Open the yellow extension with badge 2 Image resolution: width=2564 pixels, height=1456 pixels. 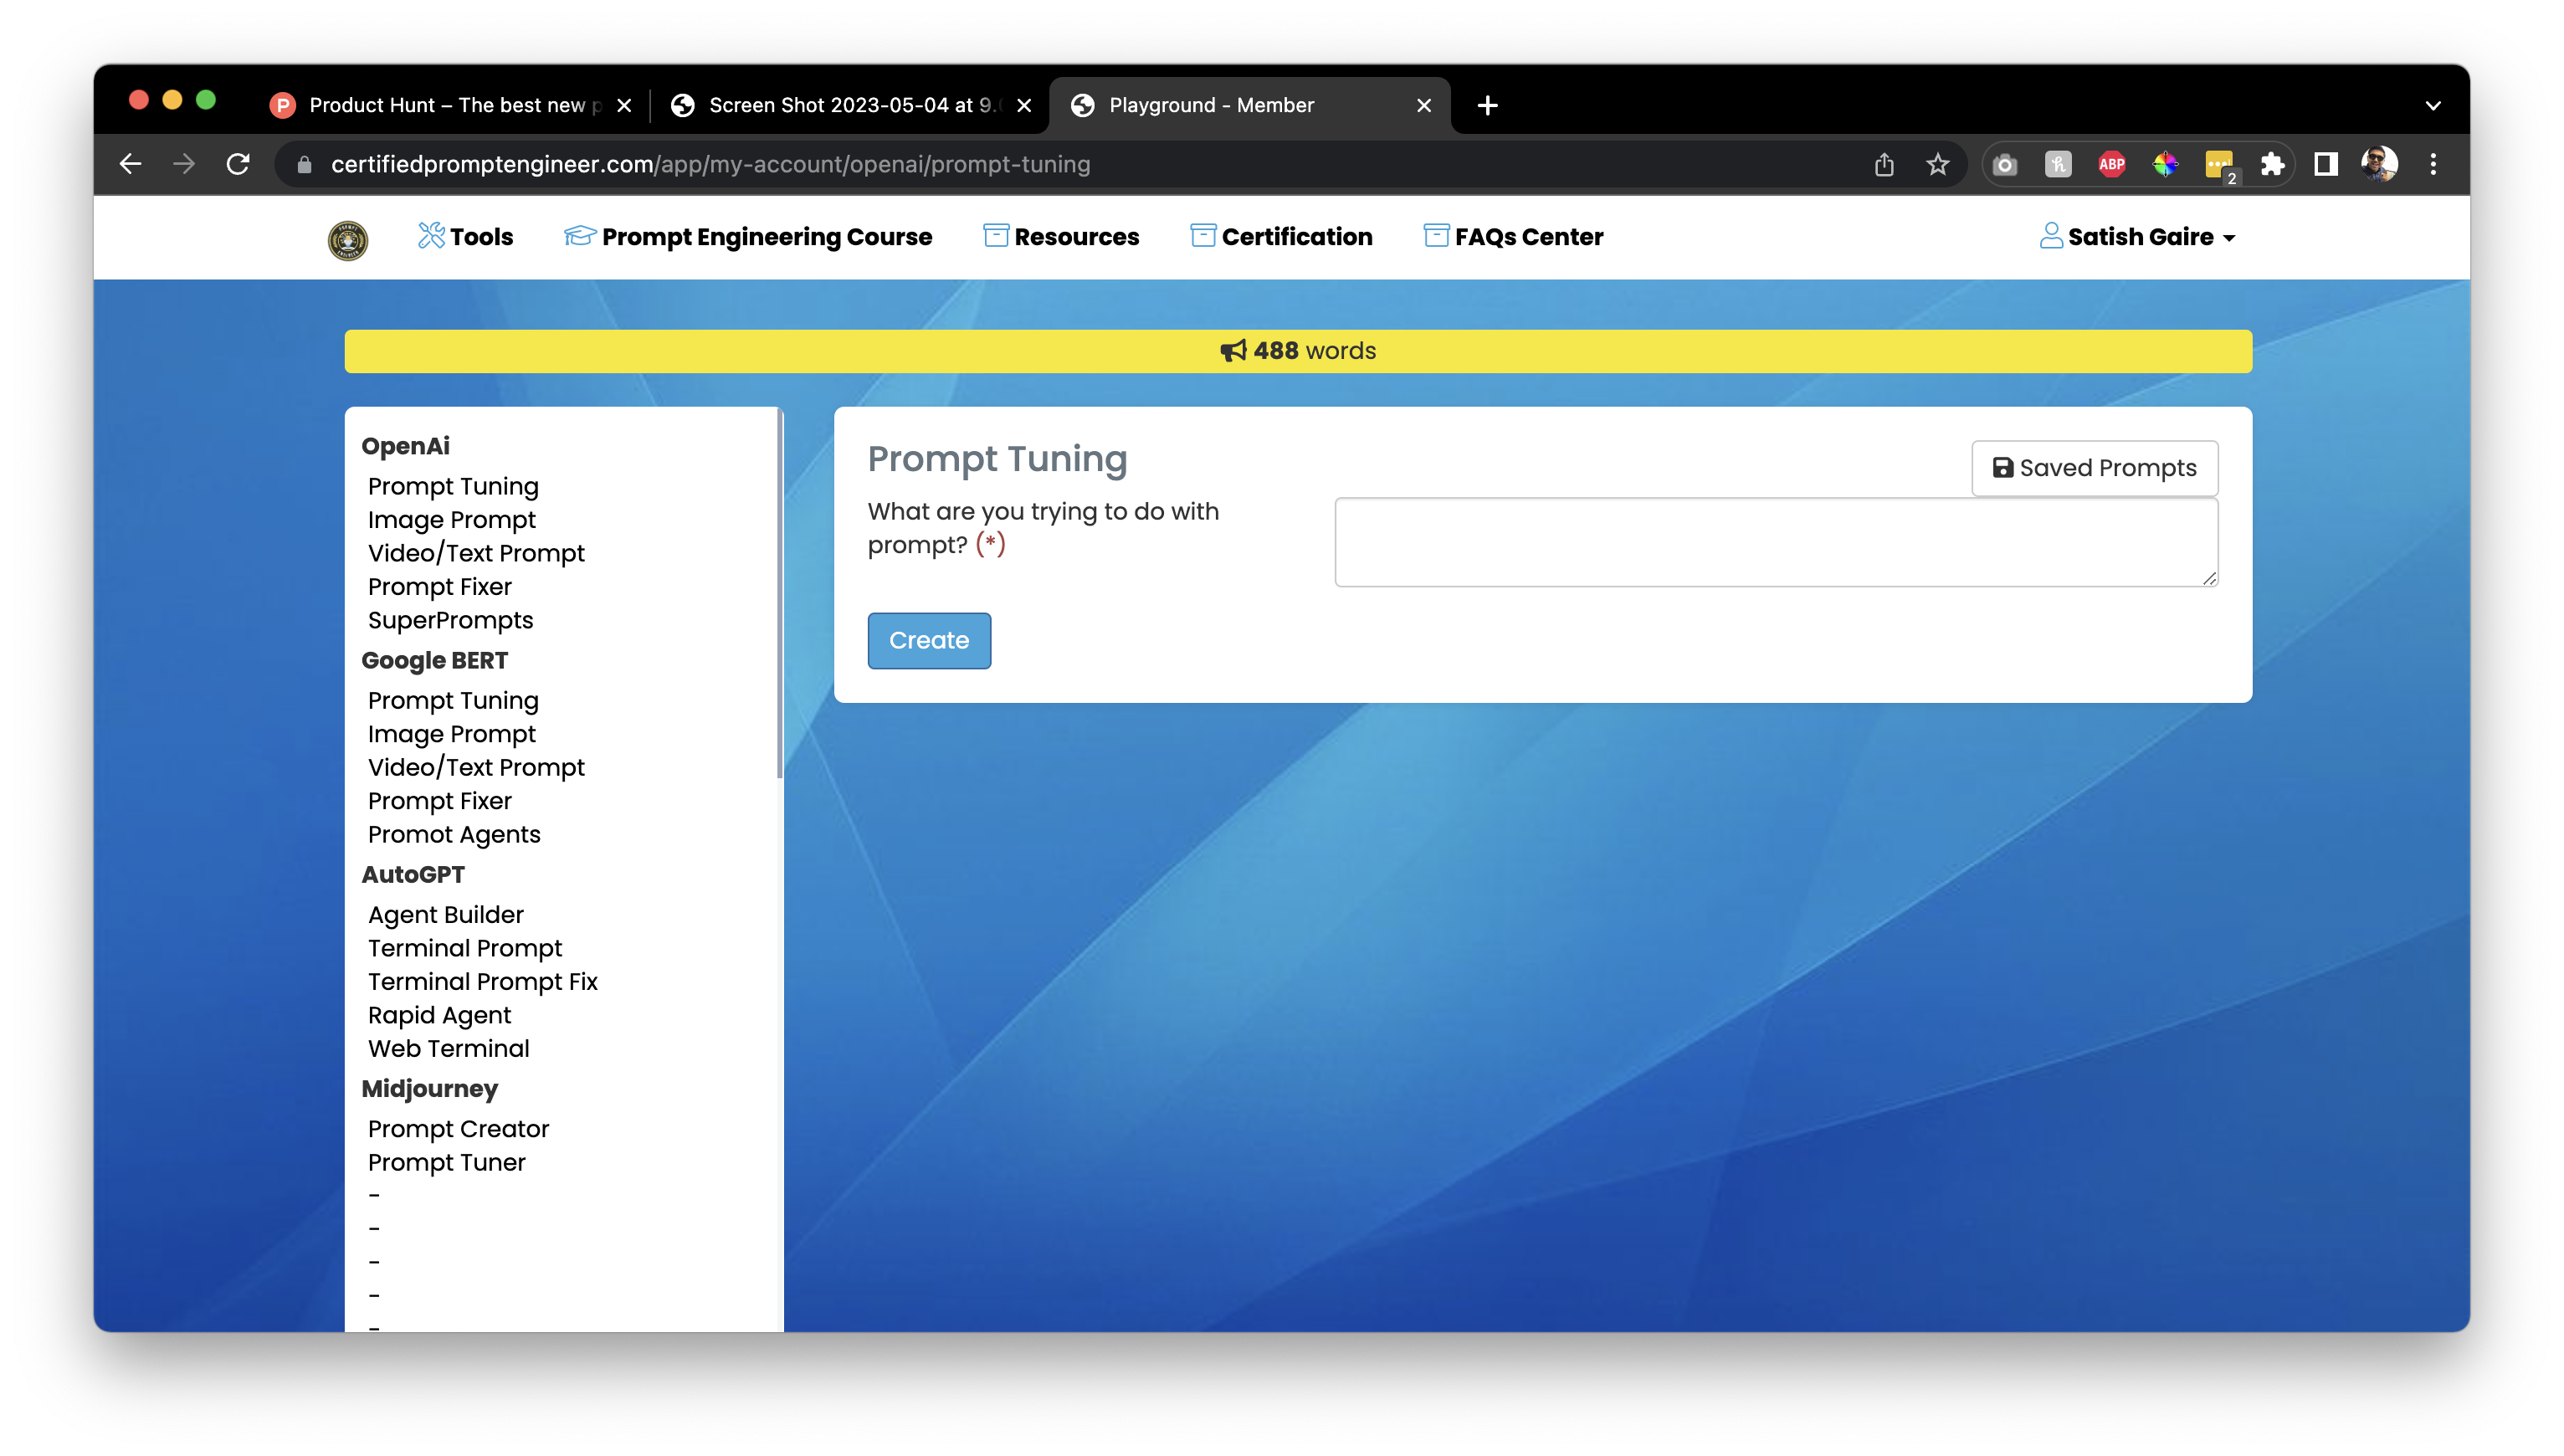[2220, 165]
